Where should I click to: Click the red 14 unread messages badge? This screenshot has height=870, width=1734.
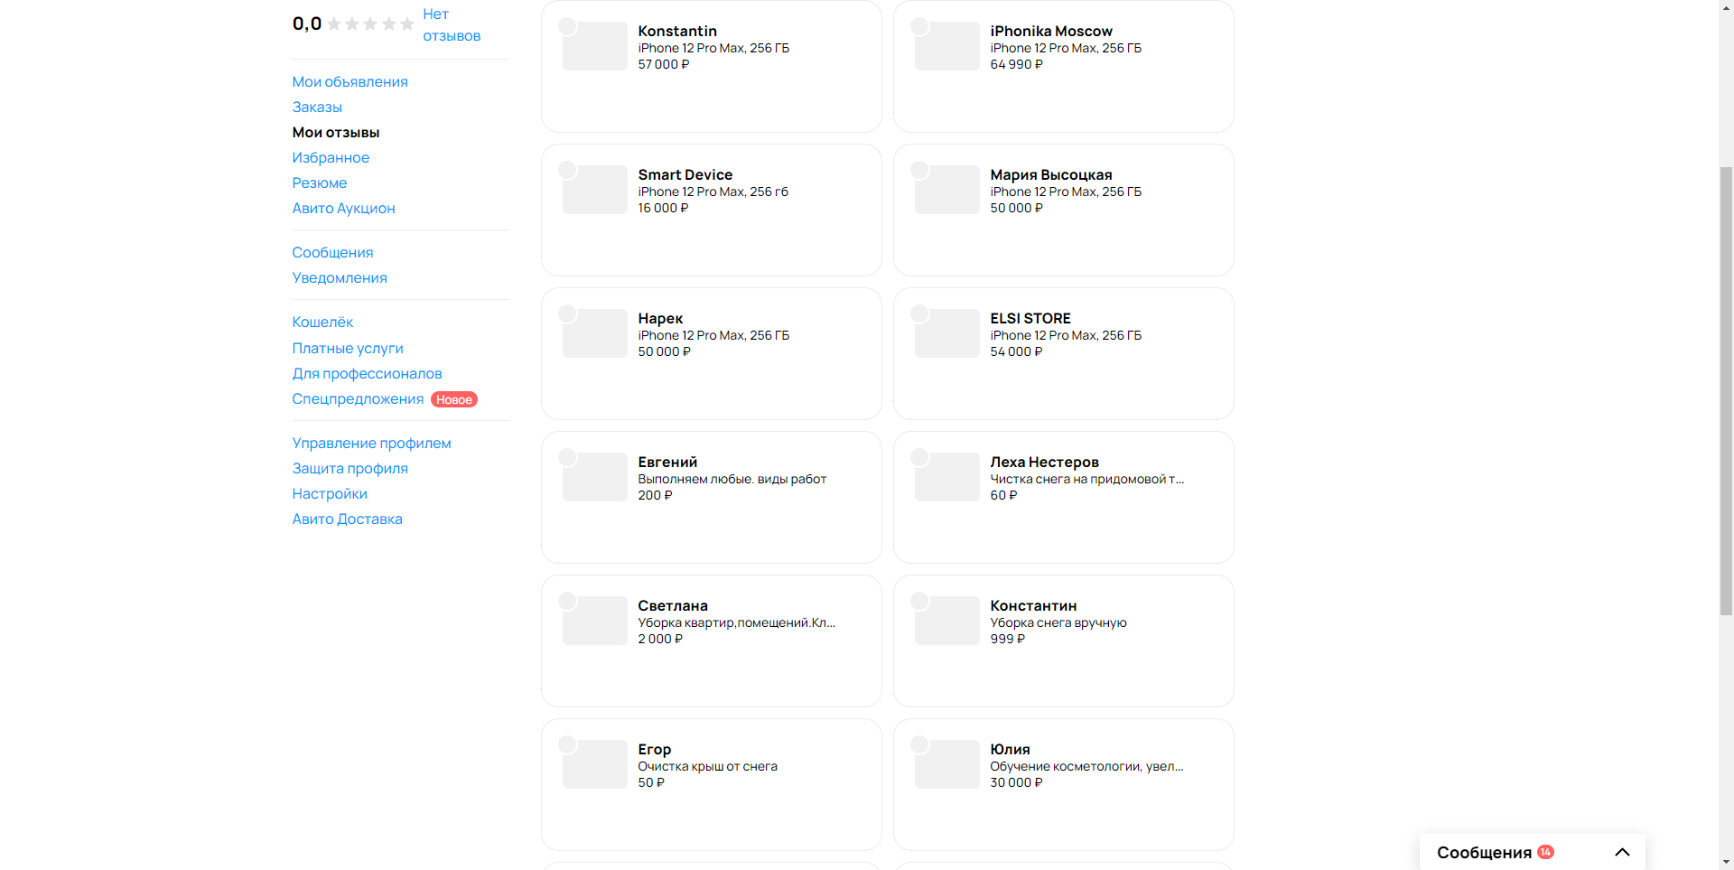tap(1545, 852)
